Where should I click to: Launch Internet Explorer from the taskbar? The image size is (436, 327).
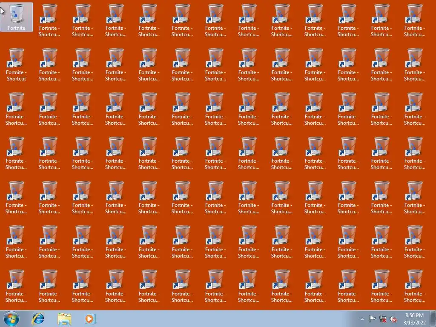pos(38,318)
